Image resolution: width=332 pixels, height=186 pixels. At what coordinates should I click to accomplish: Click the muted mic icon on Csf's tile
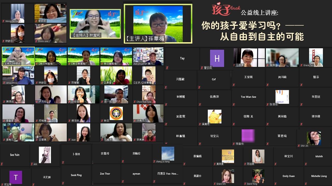point(199,87)
